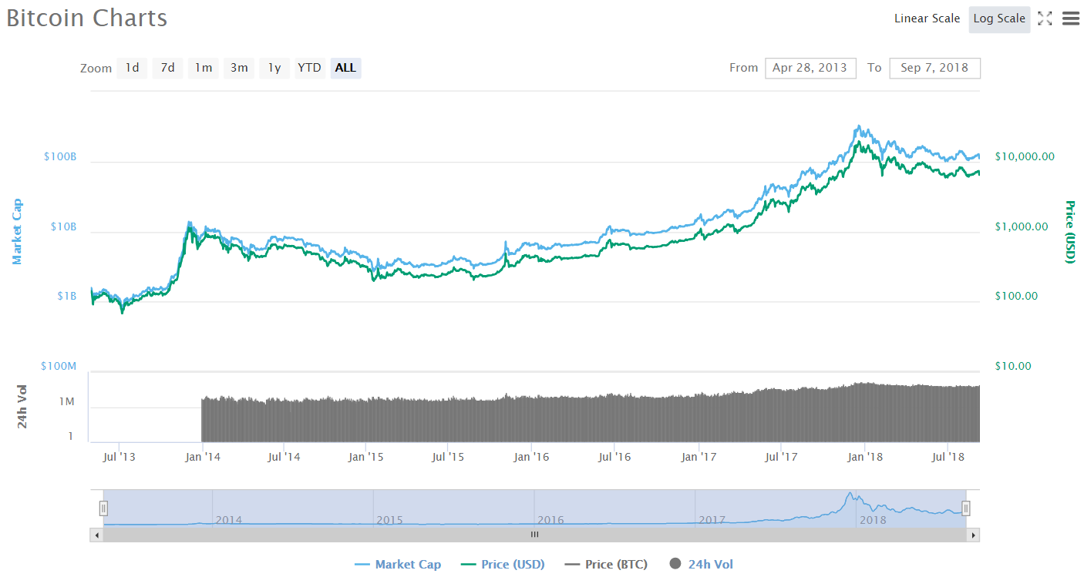Click the navigator scrollbar track
The image size is (1084, 577).
534,534
